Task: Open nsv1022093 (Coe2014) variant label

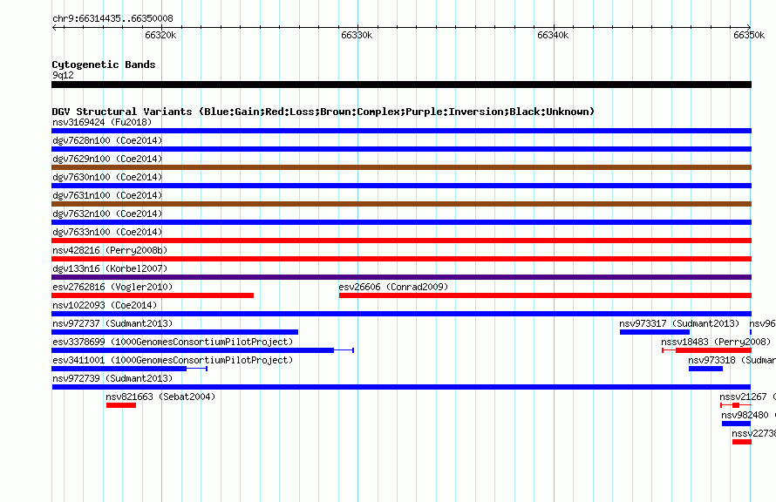Action: [105, 305]
